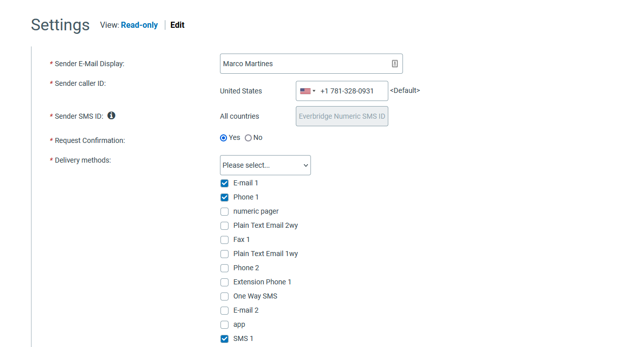
Task: Check Extension Phone 1
Action: (x=224, y=282)
